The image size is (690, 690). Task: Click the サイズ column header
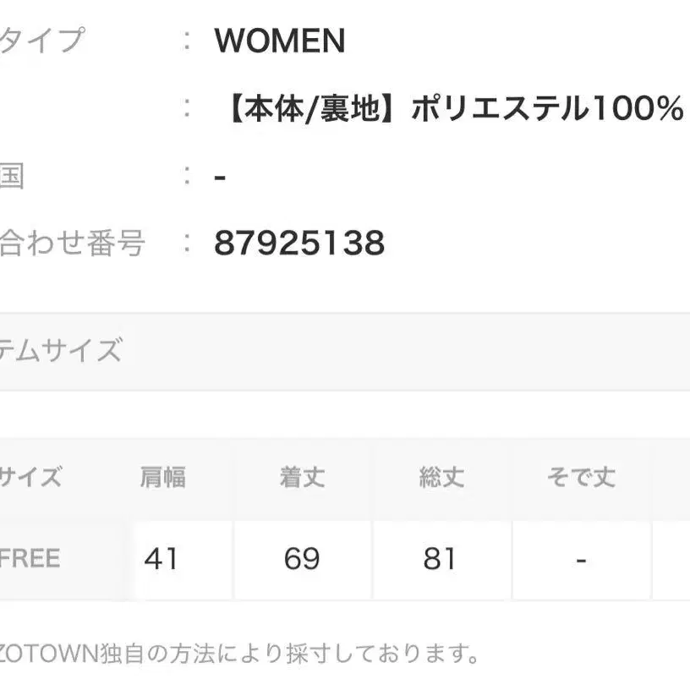click(x=30, y=478)
